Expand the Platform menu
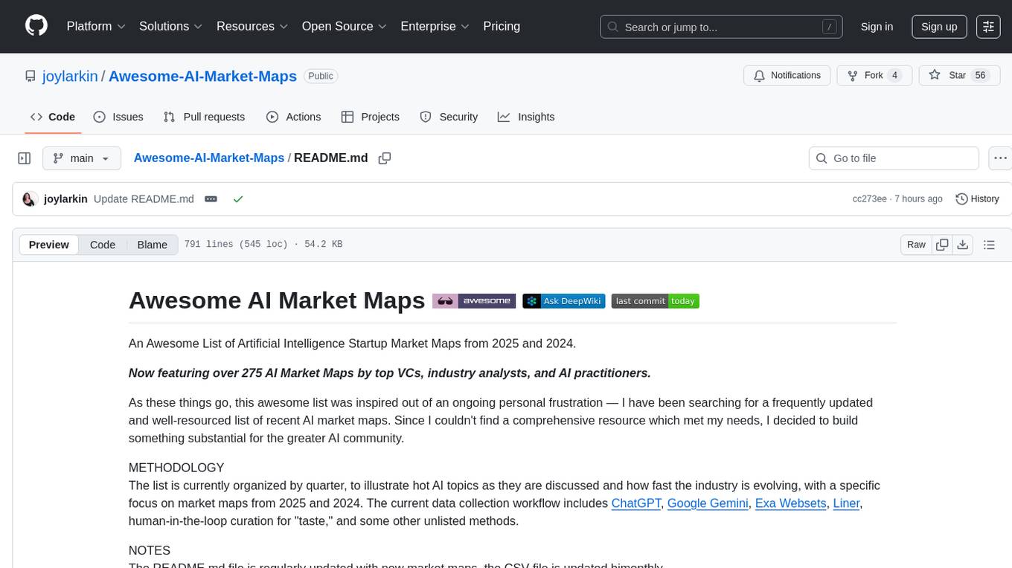Screen dimensions: 1012x568 point(96,26)
